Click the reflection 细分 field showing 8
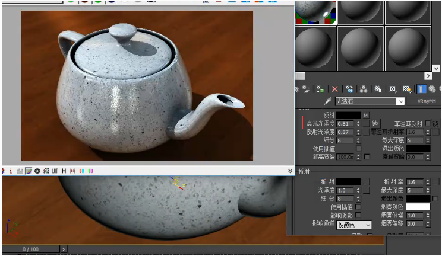442x256 pixels. pos(345,140)
